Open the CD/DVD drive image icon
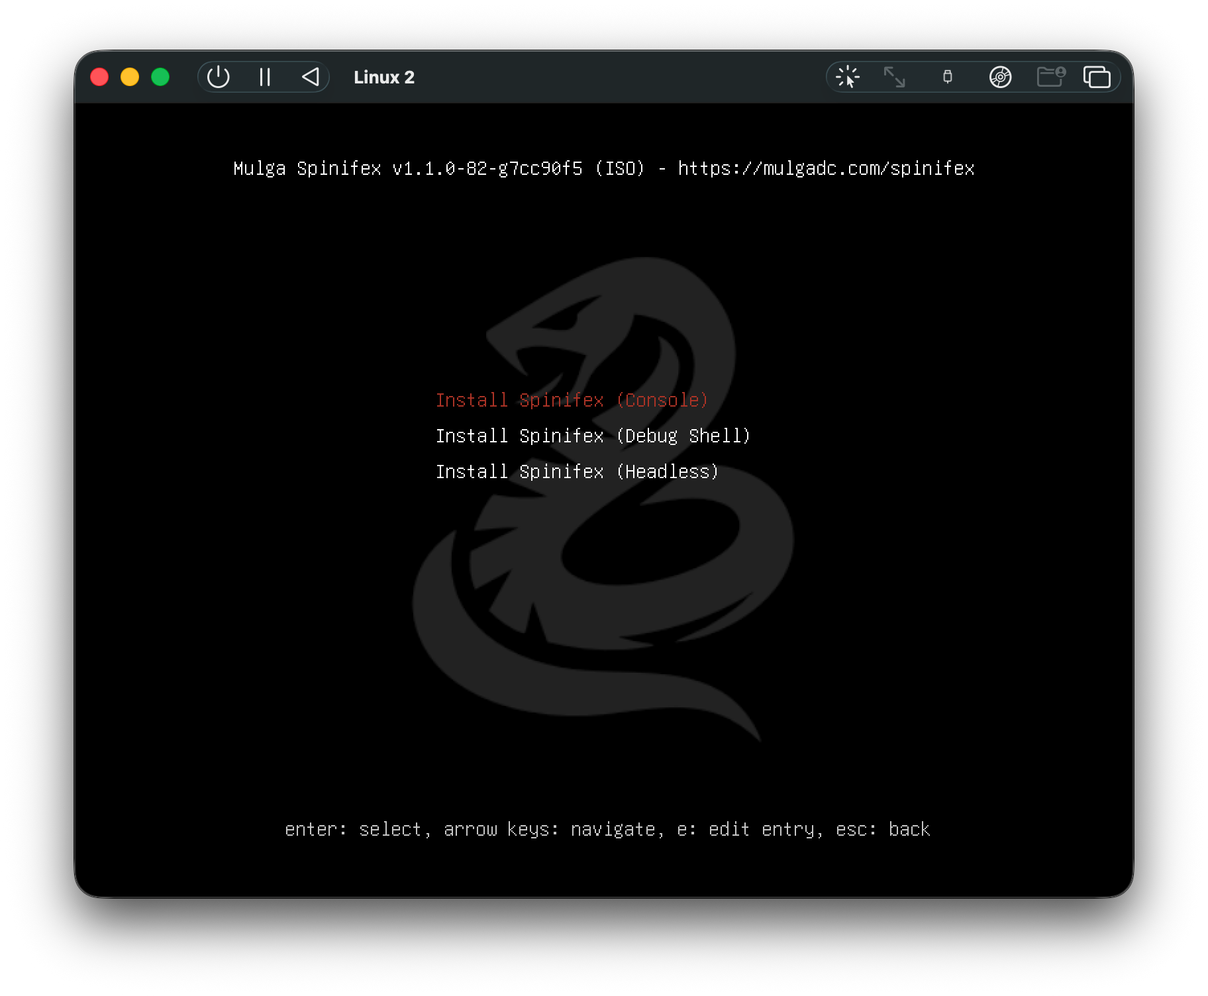This screenshot has width=1208, height=996. [x=1000, y=77]
